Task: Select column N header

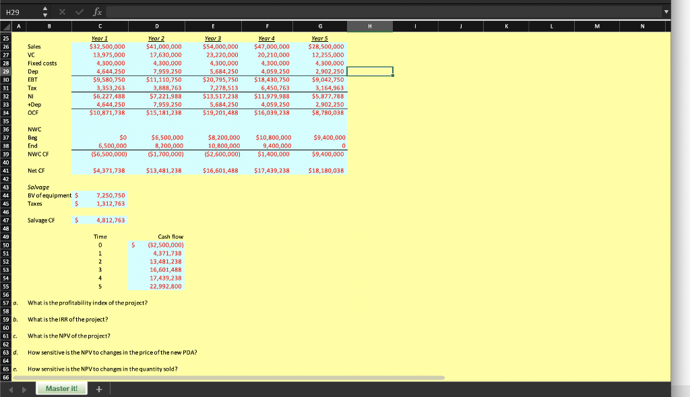Action: click(642, 26)
